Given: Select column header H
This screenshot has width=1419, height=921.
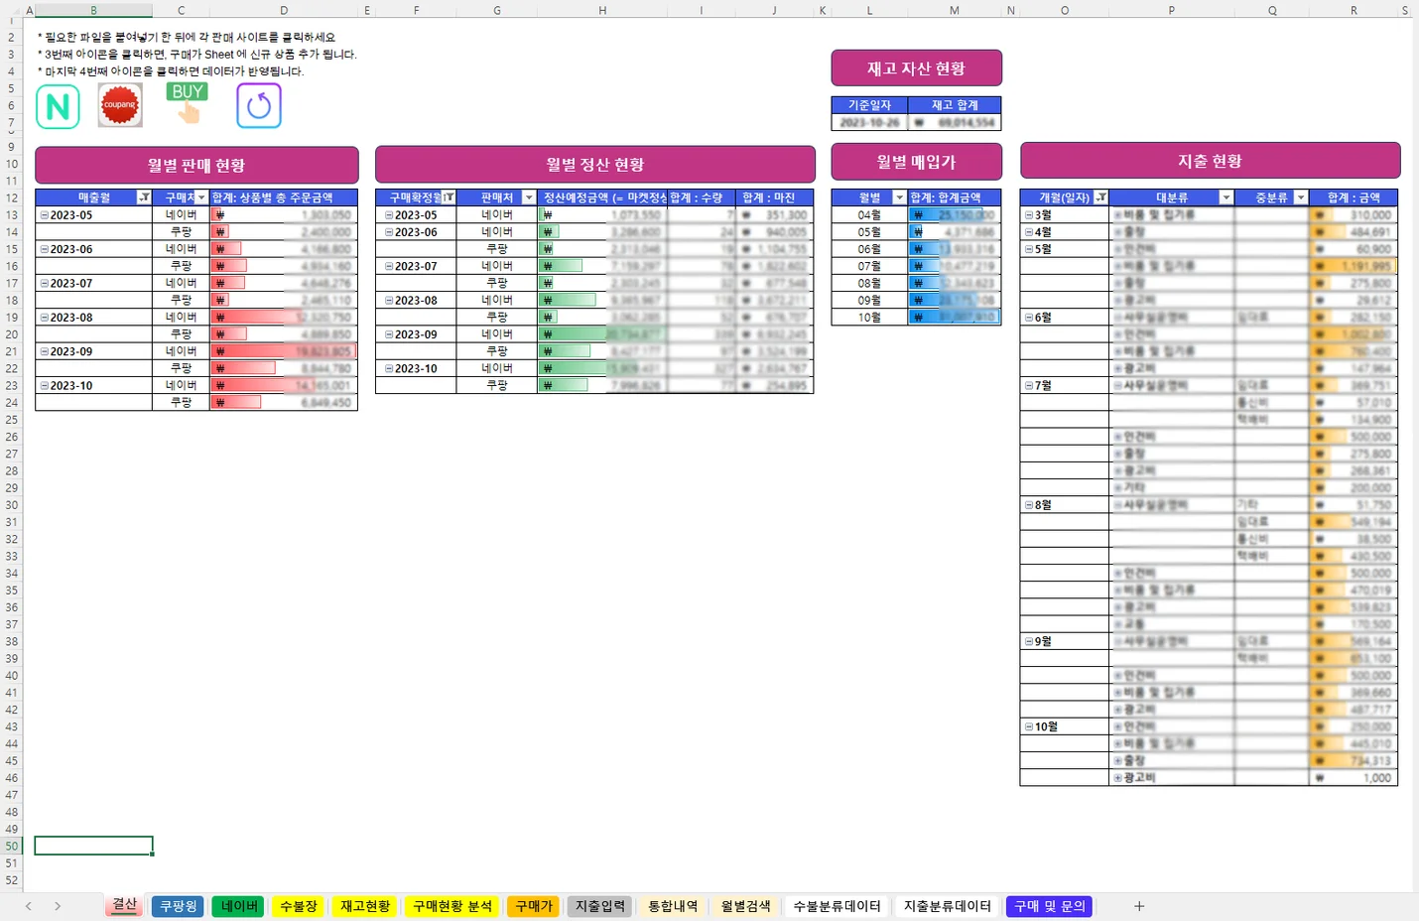Looking at the screenshot, I should coord(601,10).
